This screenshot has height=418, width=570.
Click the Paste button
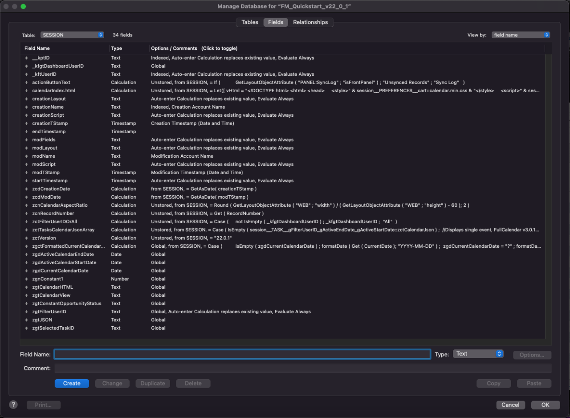click(534, 383)
